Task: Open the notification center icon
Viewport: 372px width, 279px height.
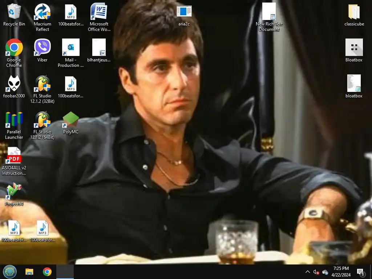Action: [x=360, y=272]
